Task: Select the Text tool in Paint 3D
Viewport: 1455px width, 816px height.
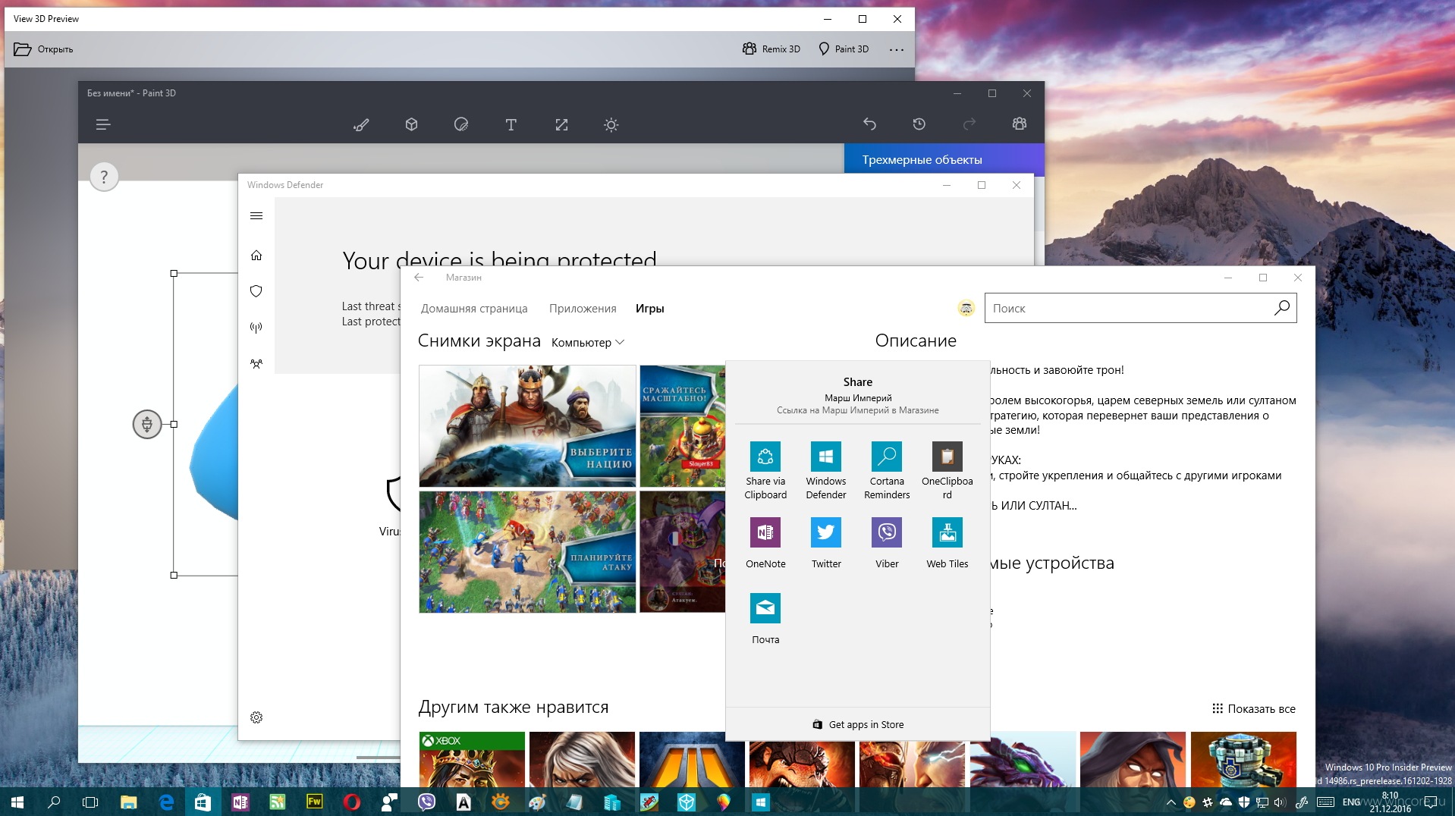Action: coord(511,124)
